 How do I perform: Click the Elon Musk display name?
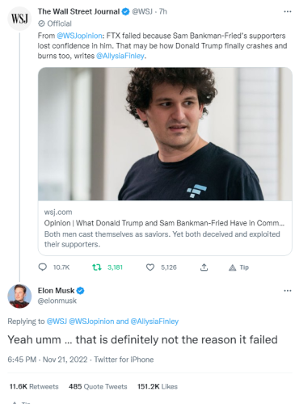click(x=56, y=291)
